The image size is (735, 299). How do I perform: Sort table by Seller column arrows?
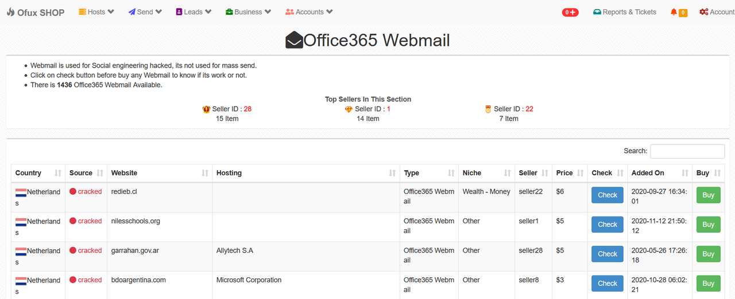click(x=545, y=173)
